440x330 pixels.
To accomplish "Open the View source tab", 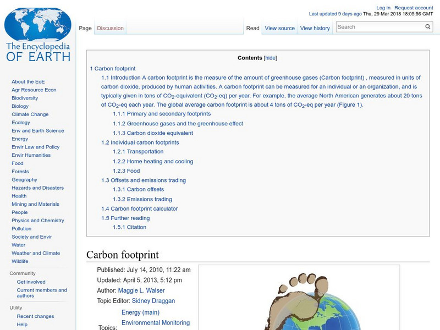I will click(280, 29).
